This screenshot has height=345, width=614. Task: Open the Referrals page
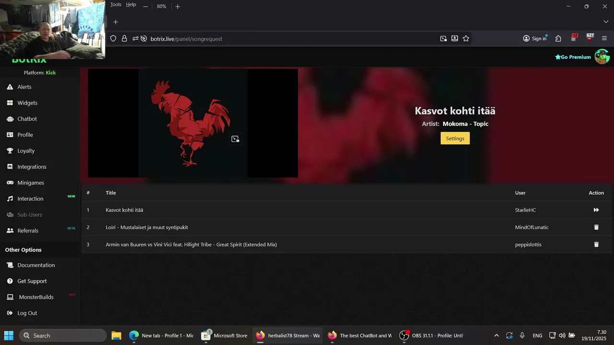(28, 230)
